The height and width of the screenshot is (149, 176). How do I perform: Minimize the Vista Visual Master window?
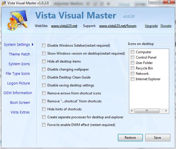coord(152,2)
